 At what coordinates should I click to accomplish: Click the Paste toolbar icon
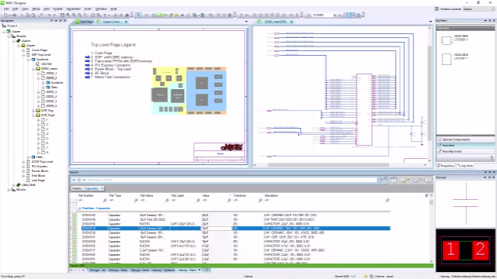[x=33, y=15]
